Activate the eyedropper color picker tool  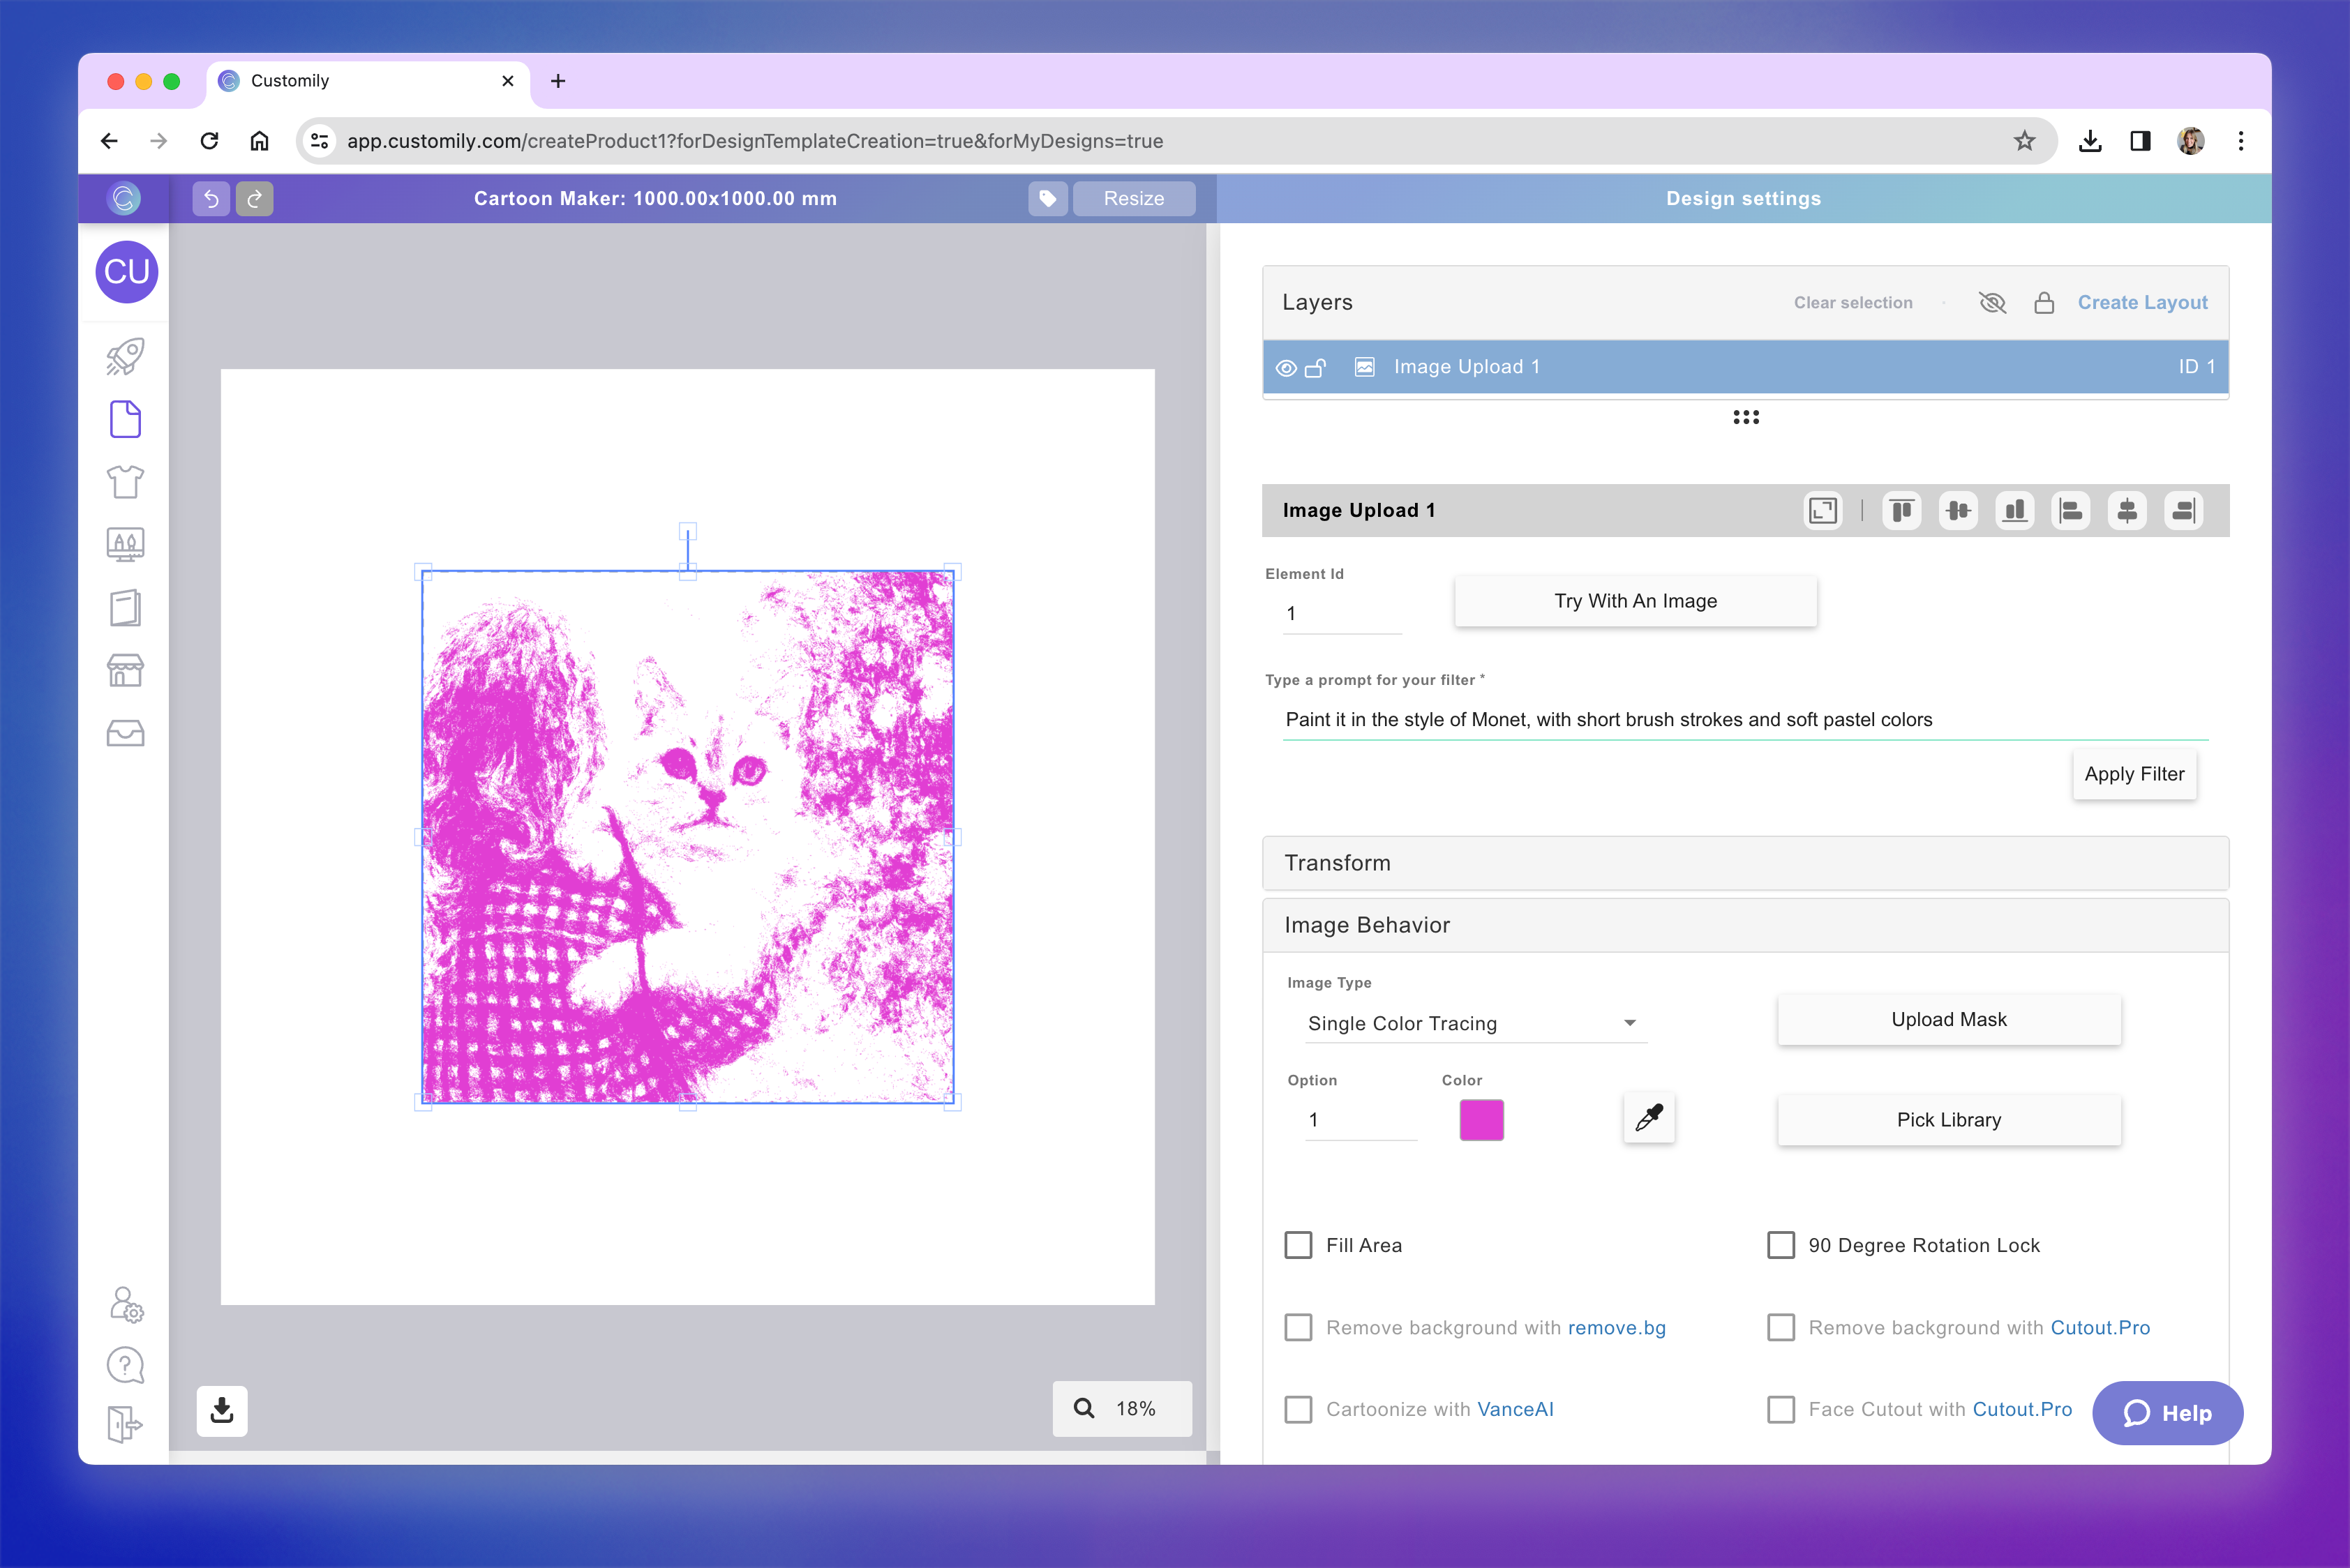click(x=1649, y=1118)
